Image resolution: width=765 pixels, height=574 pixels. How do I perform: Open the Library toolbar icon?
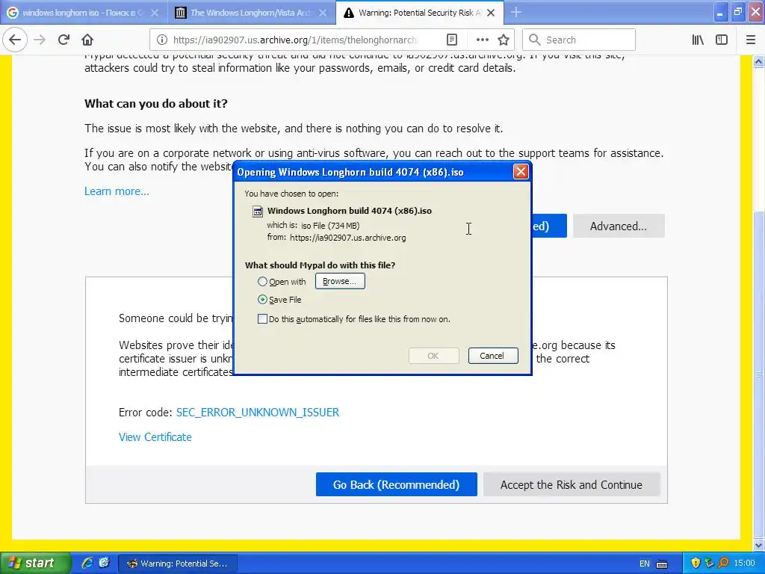click(698, 40)
